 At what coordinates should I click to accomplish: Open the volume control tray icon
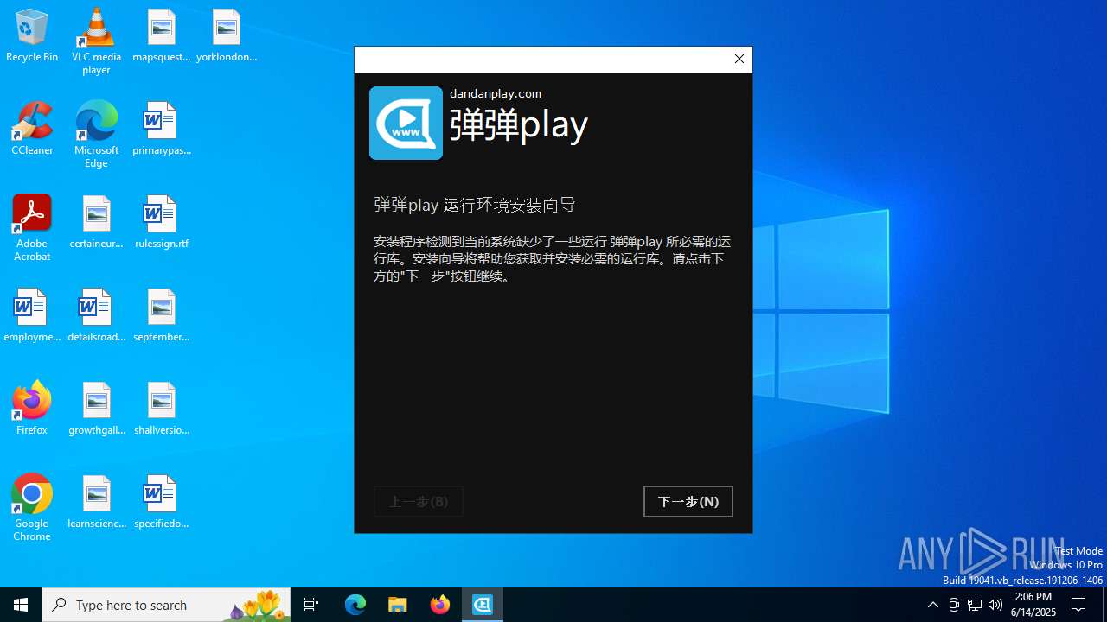tap(995, 605)
